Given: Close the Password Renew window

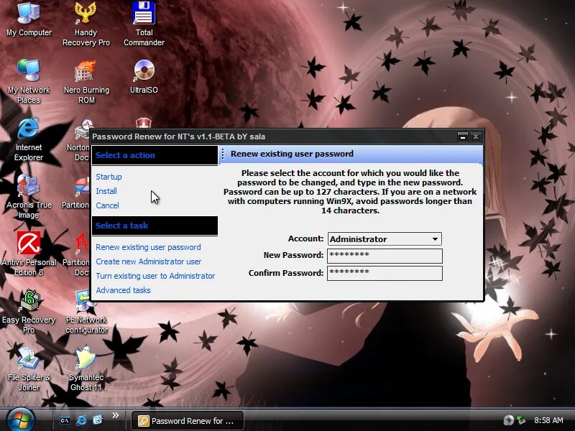Looking at the screenshot, I should click(x=476, y=136).
